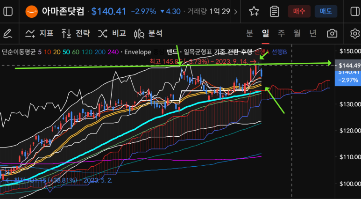This screenshot has width=361, height=199.
Task: Toggle the 200-day moving average
Action: click(x=100, y=52)
